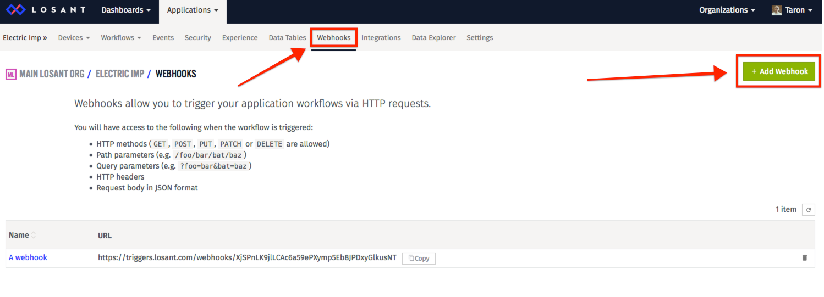The width and height of the screenshot is (824, 297).
Task: Click the 1 item count text
Action: click(786, 209)
